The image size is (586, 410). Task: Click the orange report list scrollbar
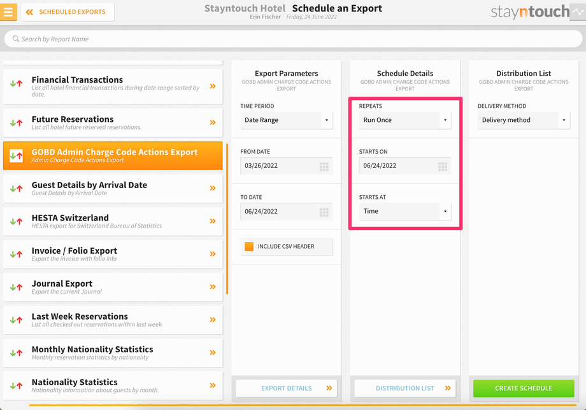227,219
